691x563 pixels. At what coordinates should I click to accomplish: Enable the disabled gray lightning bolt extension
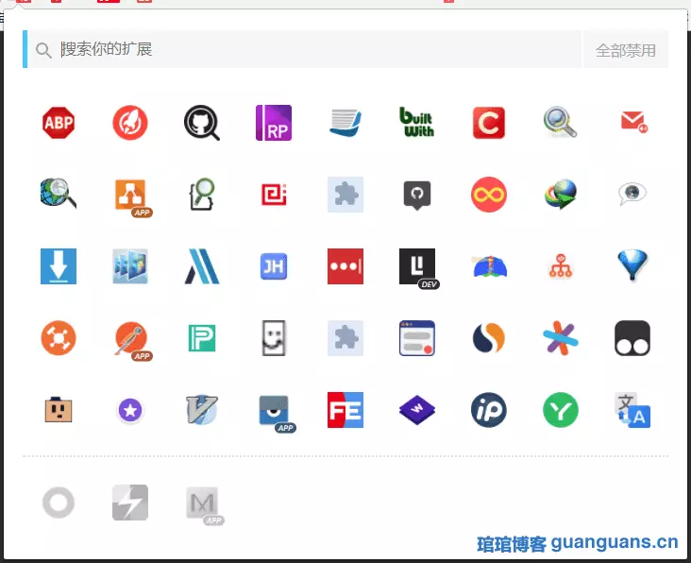point(130,503)
